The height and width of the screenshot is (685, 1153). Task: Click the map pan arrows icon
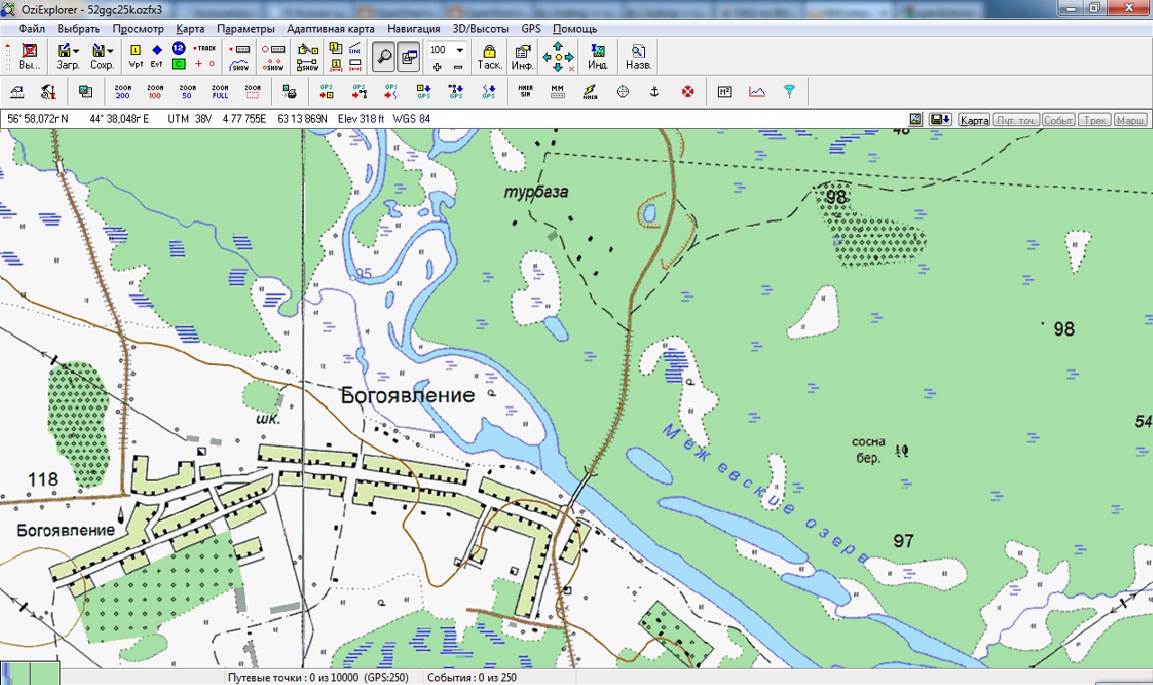pos(558,57)
